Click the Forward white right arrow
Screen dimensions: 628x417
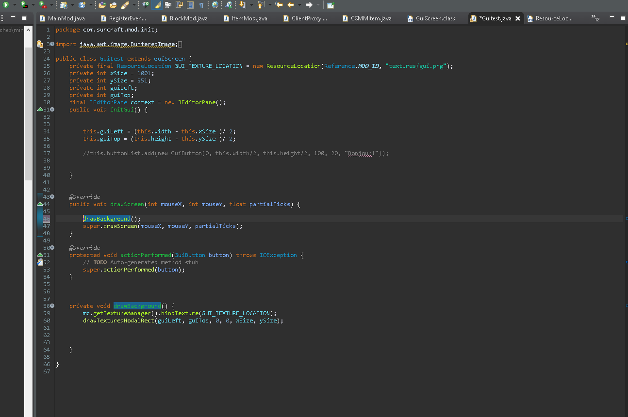point(309,5)
